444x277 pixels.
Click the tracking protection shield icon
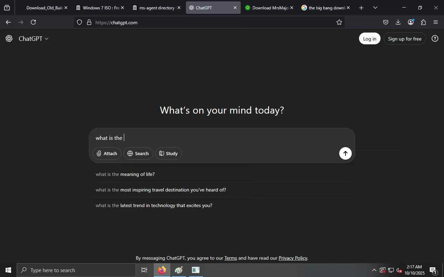(x=79, y=22)
